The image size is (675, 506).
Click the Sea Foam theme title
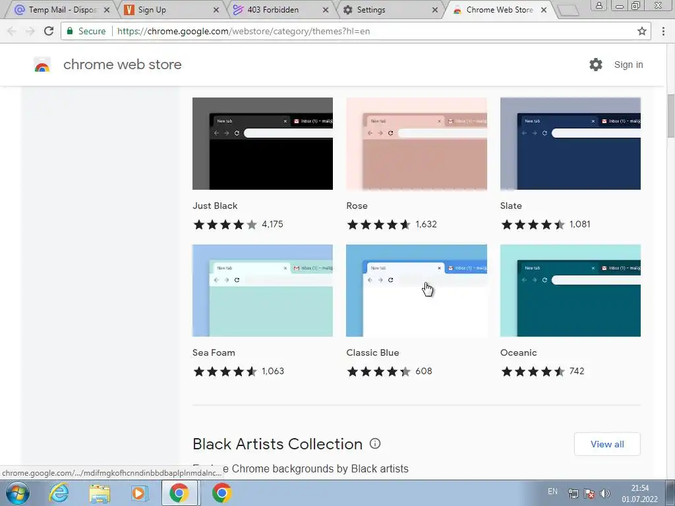[214, 352]
